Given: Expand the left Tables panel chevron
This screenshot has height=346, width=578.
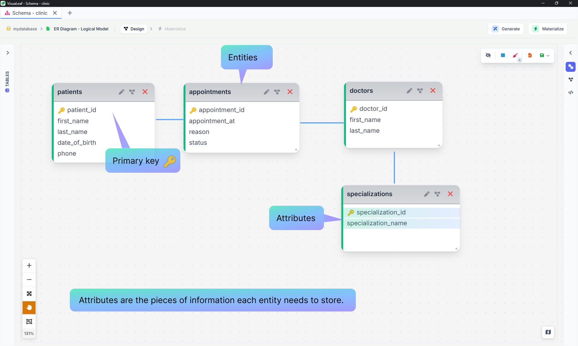Looking at the screenshot, I should pyautogui.click(x=8, y=53).
